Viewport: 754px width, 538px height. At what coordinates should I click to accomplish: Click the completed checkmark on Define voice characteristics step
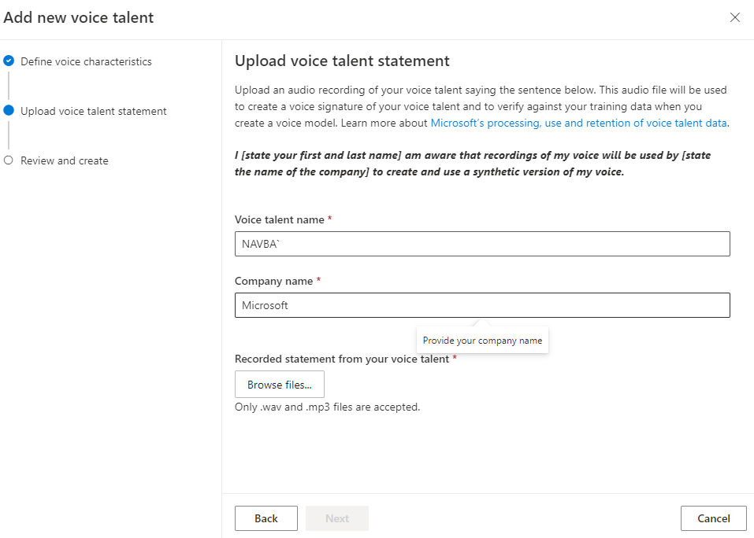coord(10,61)
